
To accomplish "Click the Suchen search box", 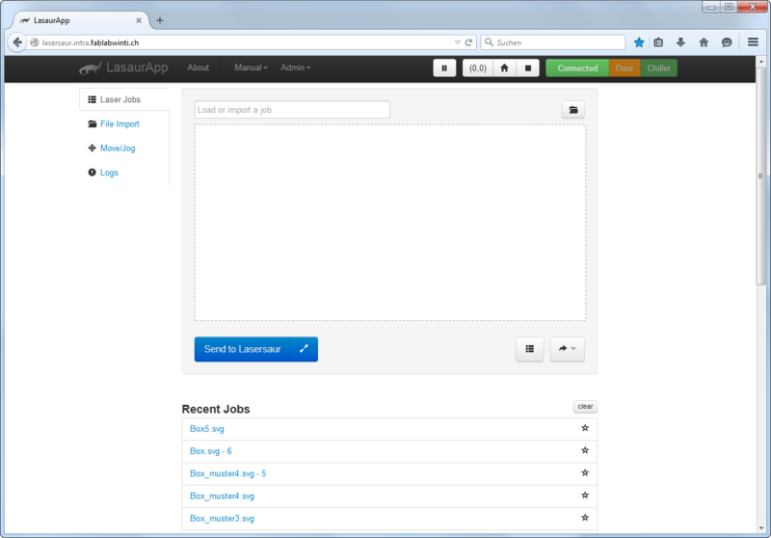I will click(x=552, y=42).
